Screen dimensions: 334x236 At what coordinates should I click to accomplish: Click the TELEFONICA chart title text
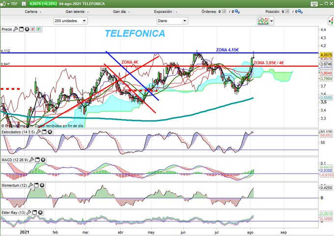pos(135,34)
